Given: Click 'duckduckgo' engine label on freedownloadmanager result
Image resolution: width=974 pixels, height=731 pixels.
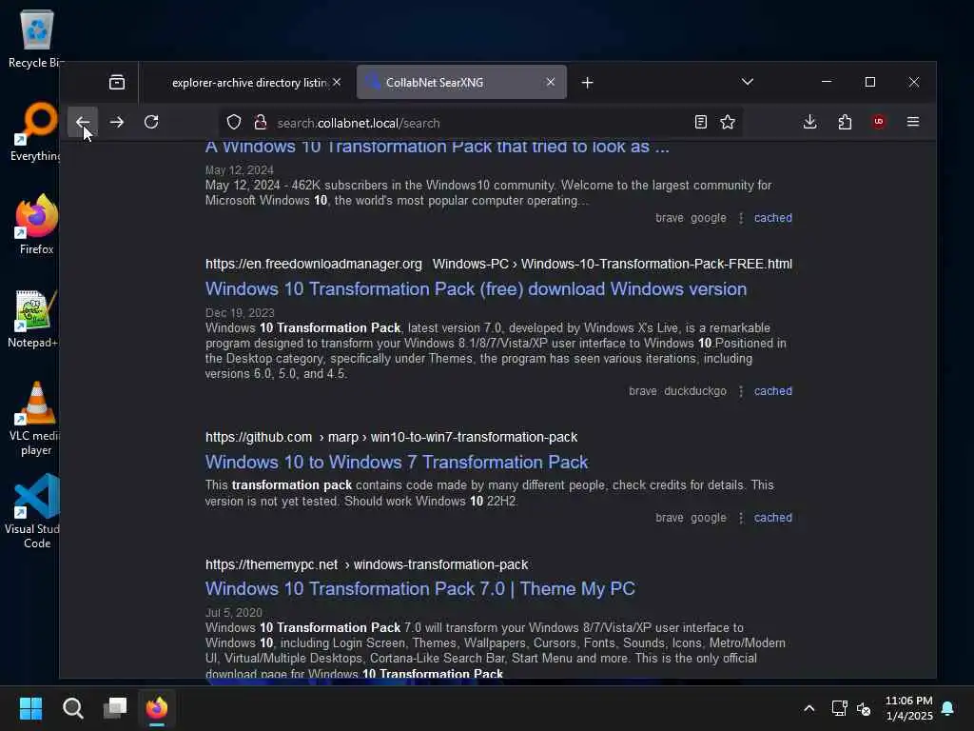Looking at the screenshot, I should pos(695,391).
